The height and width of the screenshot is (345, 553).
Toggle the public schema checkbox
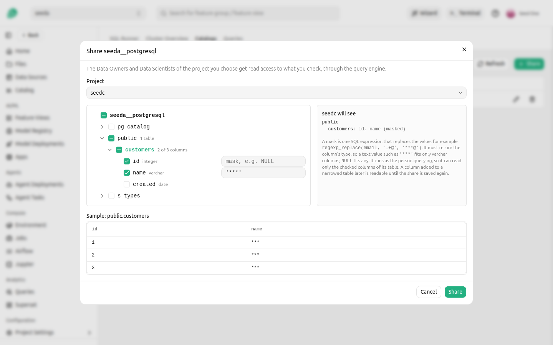pyautogui.click(x=111, y=138)
